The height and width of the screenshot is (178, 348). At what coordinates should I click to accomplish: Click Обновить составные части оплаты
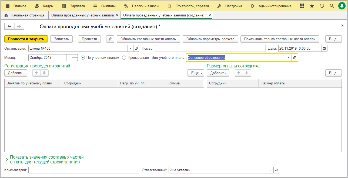pos(148,39)
